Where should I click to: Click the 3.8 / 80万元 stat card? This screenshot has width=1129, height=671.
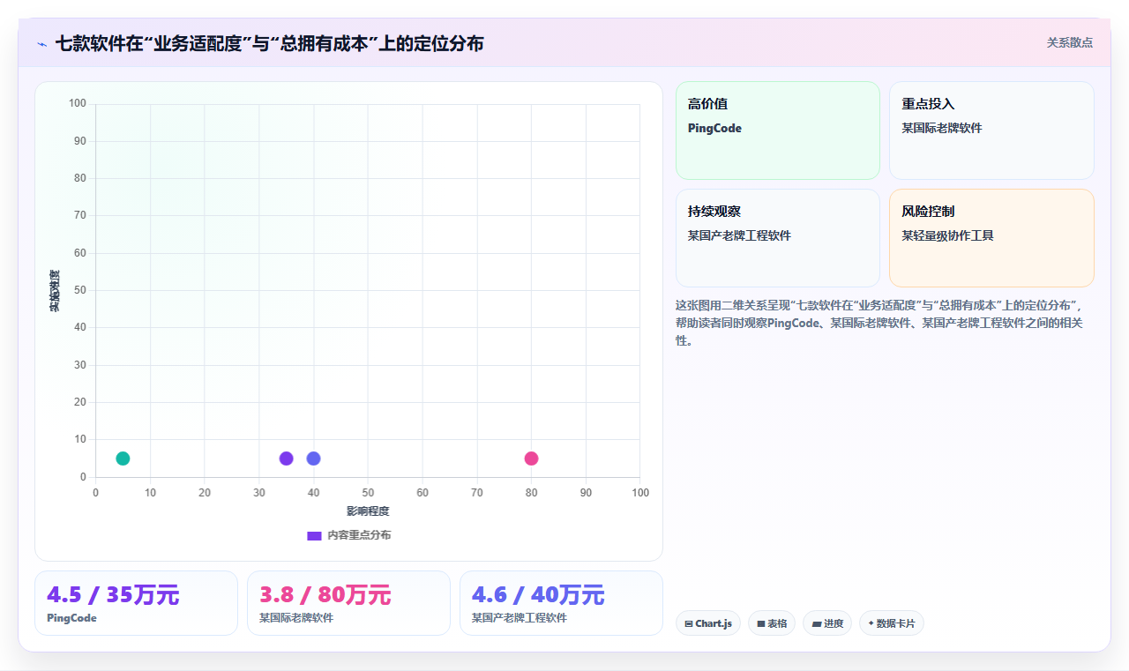[x=348, y=603]
